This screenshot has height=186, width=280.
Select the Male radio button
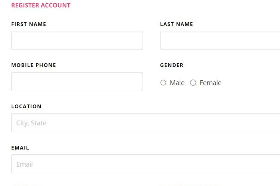(163, 83)
